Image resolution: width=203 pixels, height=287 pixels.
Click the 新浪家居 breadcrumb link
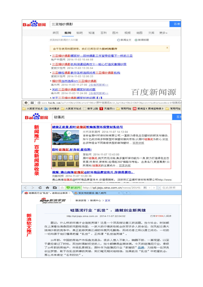[81, 201]
